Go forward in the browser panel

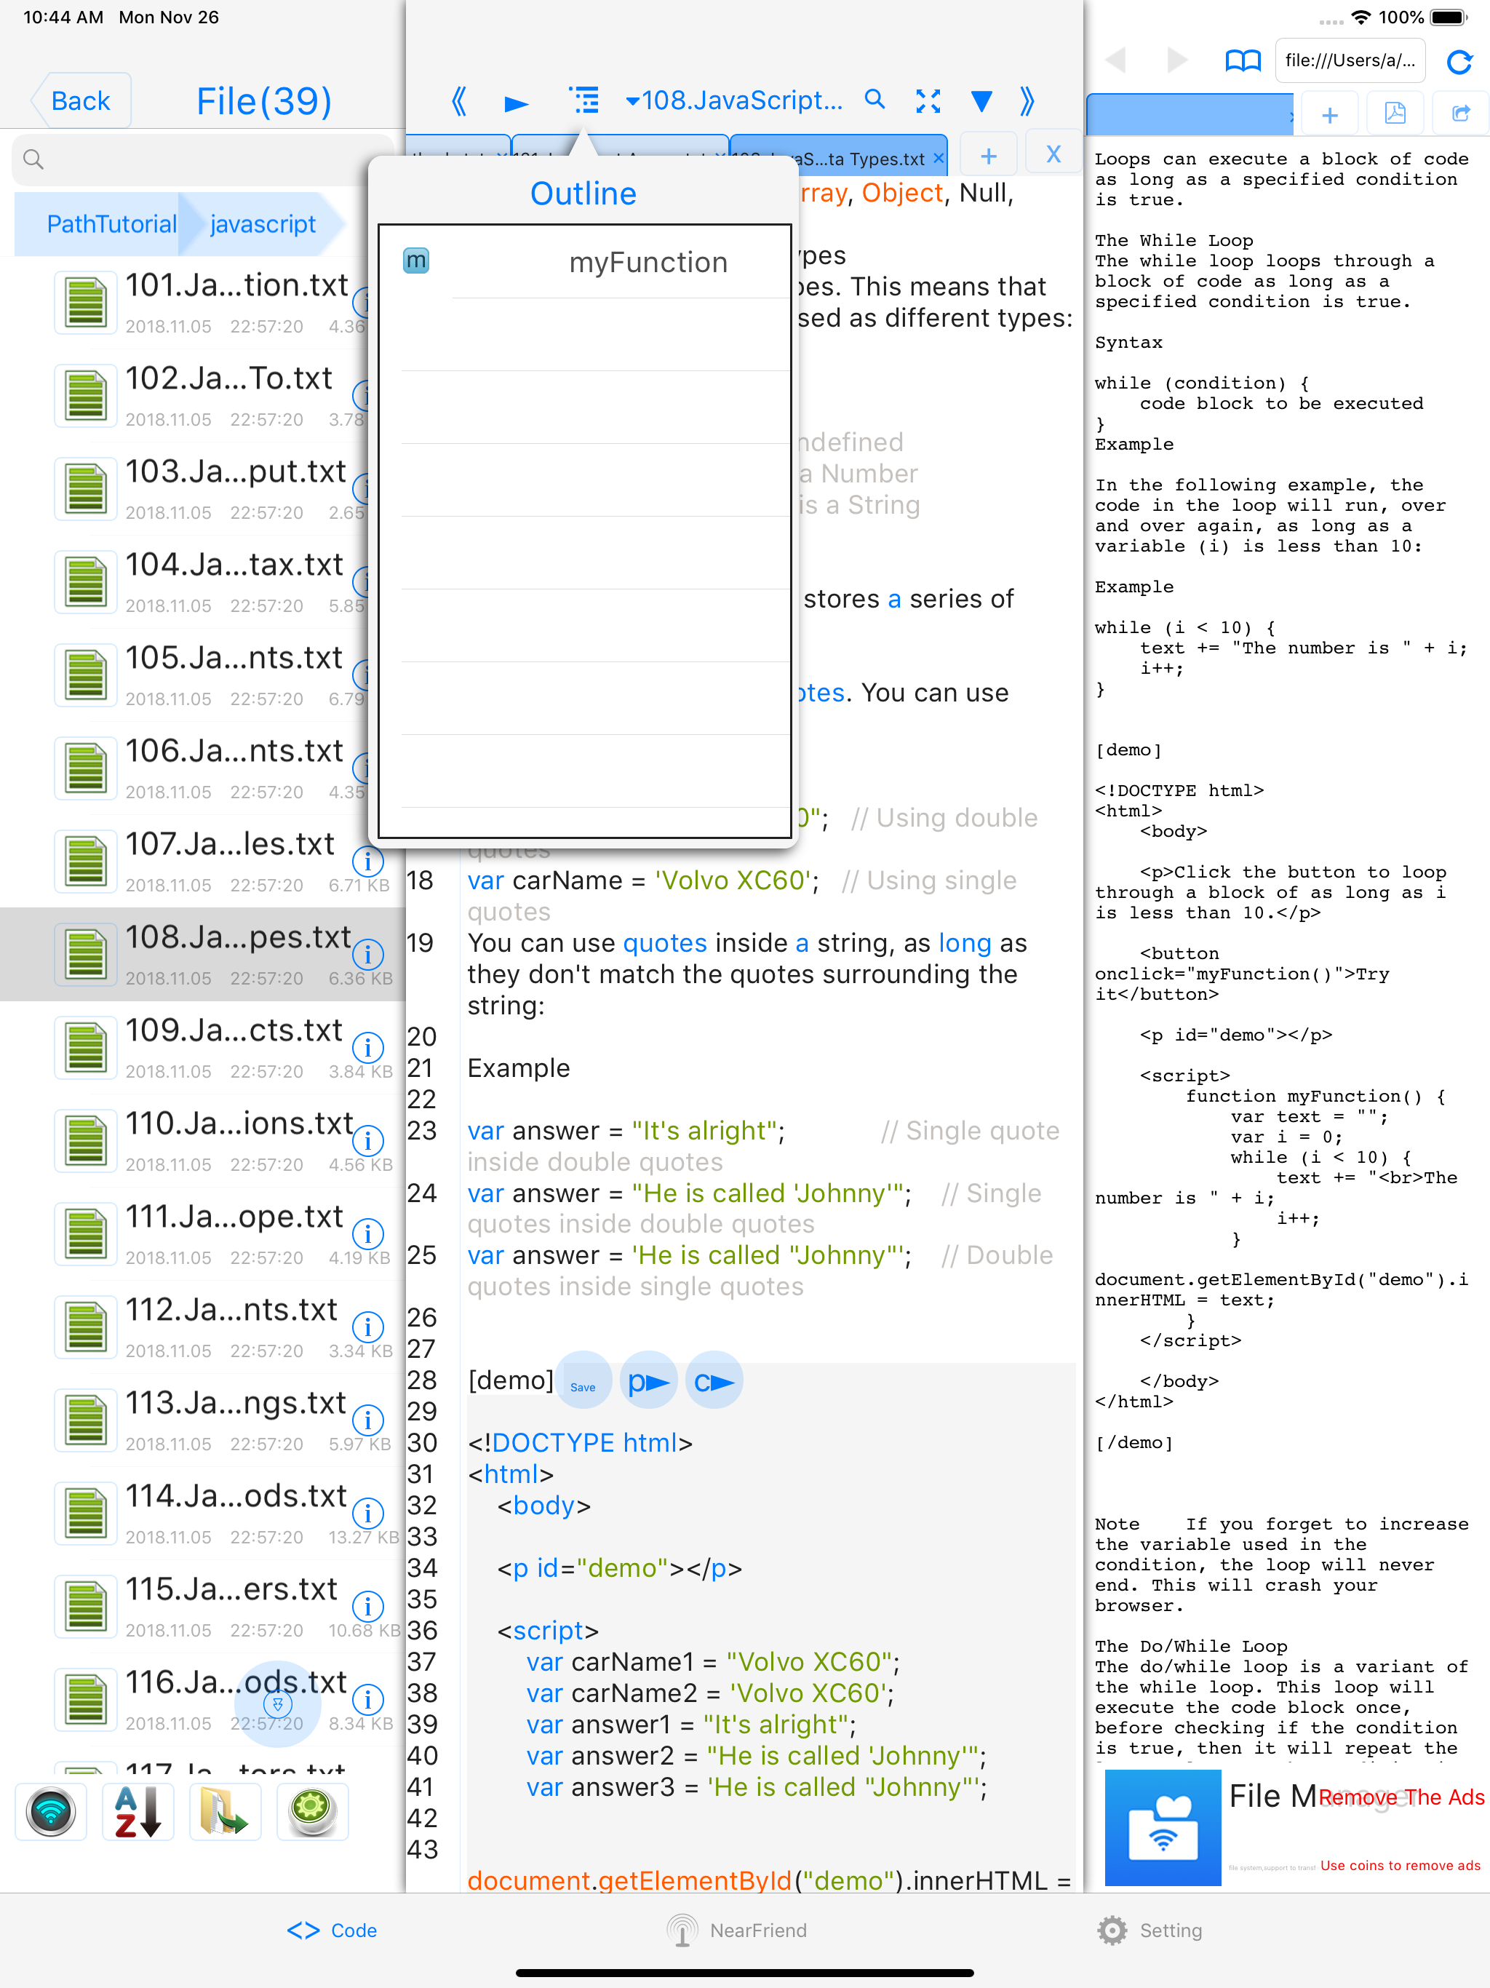[x=1176, y=60]
